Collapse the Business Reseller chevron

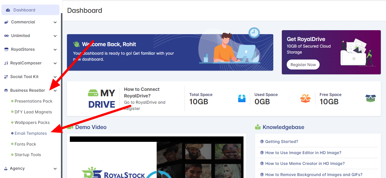click(55, 91)
